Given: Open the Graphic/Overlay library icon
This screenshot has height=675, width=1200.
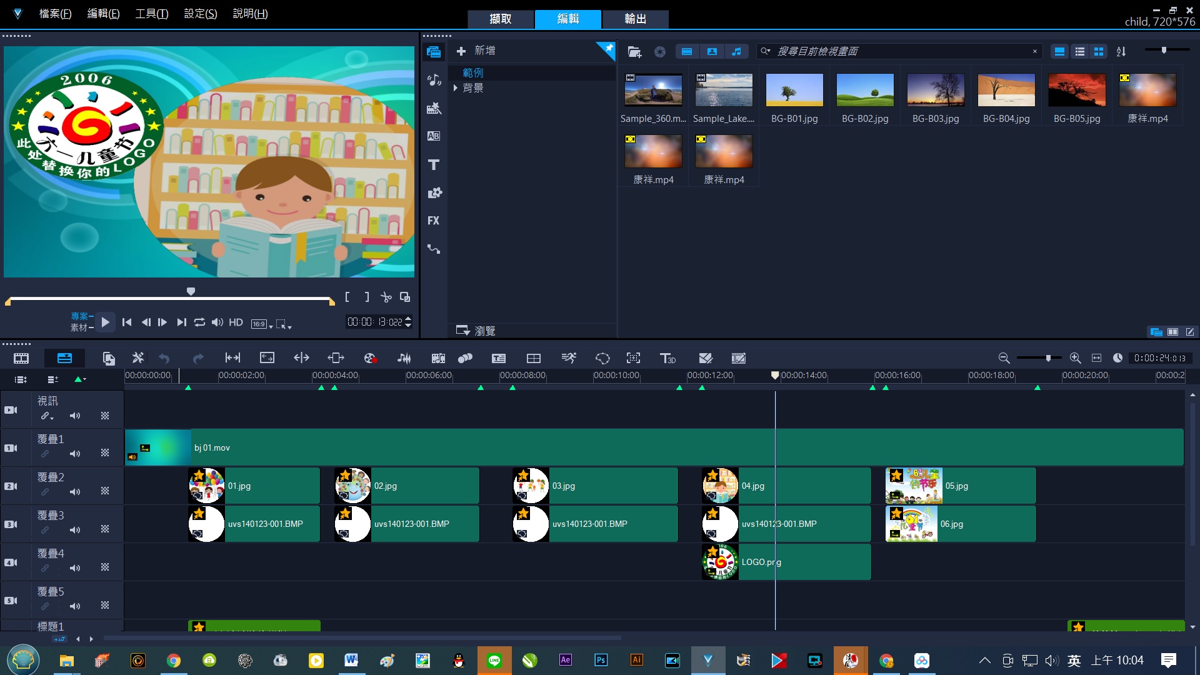Looking at the screenshot, I should coord(434,192).
